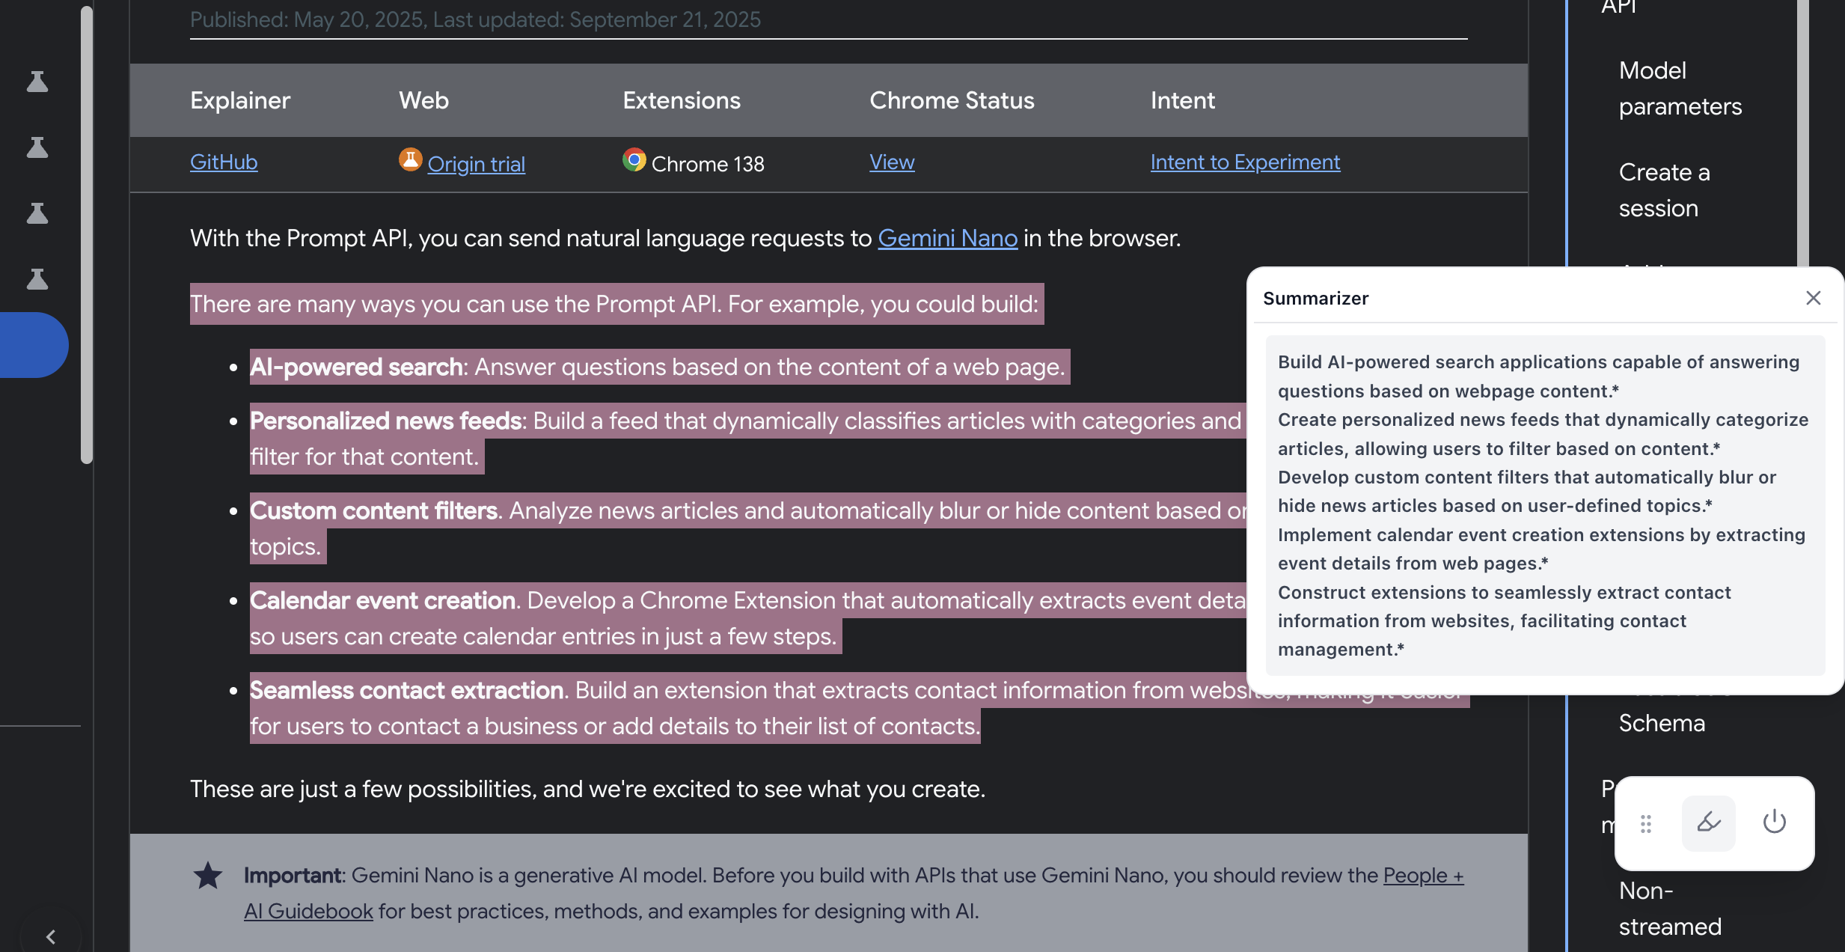The height and width of the screenshot is (952, 1845).
Task: Click the Explainer column header
Action: 240,100
